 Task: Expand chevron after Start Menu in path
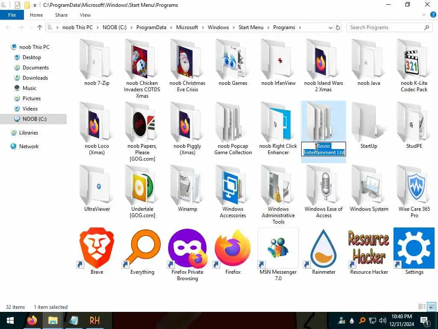tap(268, 27)
